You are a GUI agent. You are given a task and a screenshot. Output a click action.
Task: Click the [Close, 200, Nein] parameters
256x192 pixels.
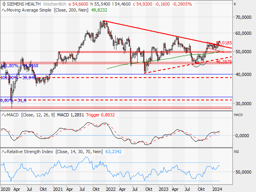click(71, 10)
